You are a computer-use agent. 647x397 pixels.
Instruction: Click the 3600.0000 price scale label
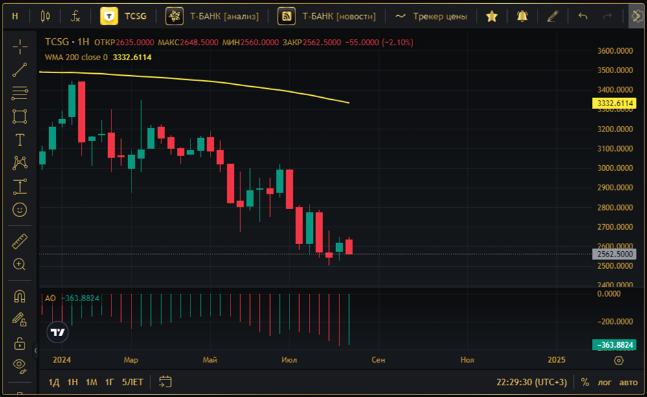pos(615,51)
